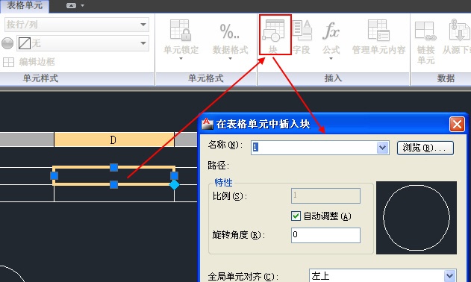
Task: Click the 管理单元内容 manage cell content icon
Action: [378, 31]
